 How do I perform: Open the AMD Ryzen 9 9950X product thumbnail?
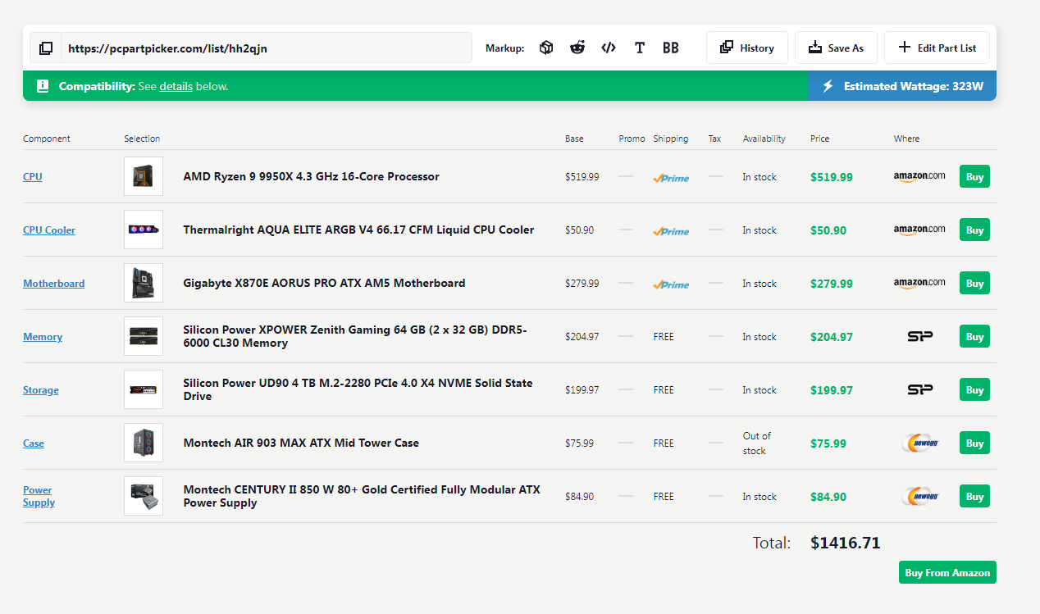144,176
